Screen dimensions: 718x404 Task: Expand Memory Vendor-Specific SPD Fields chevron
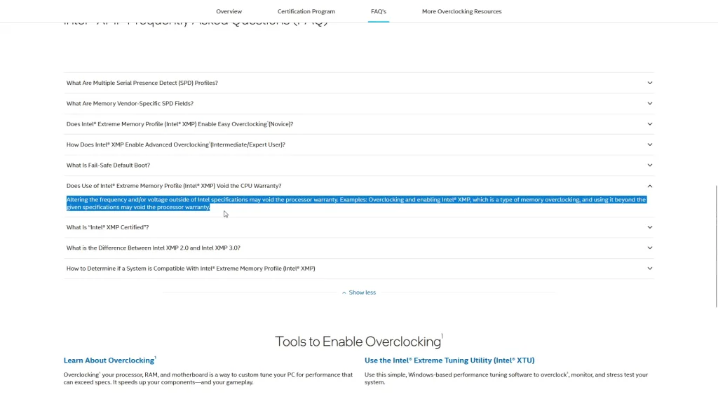(x=650, y=104)
